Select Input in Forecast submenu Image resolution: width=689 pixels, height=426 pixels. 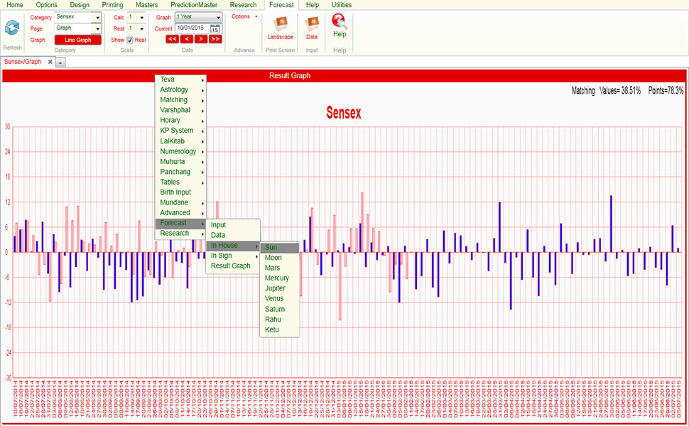click(233, 225)
